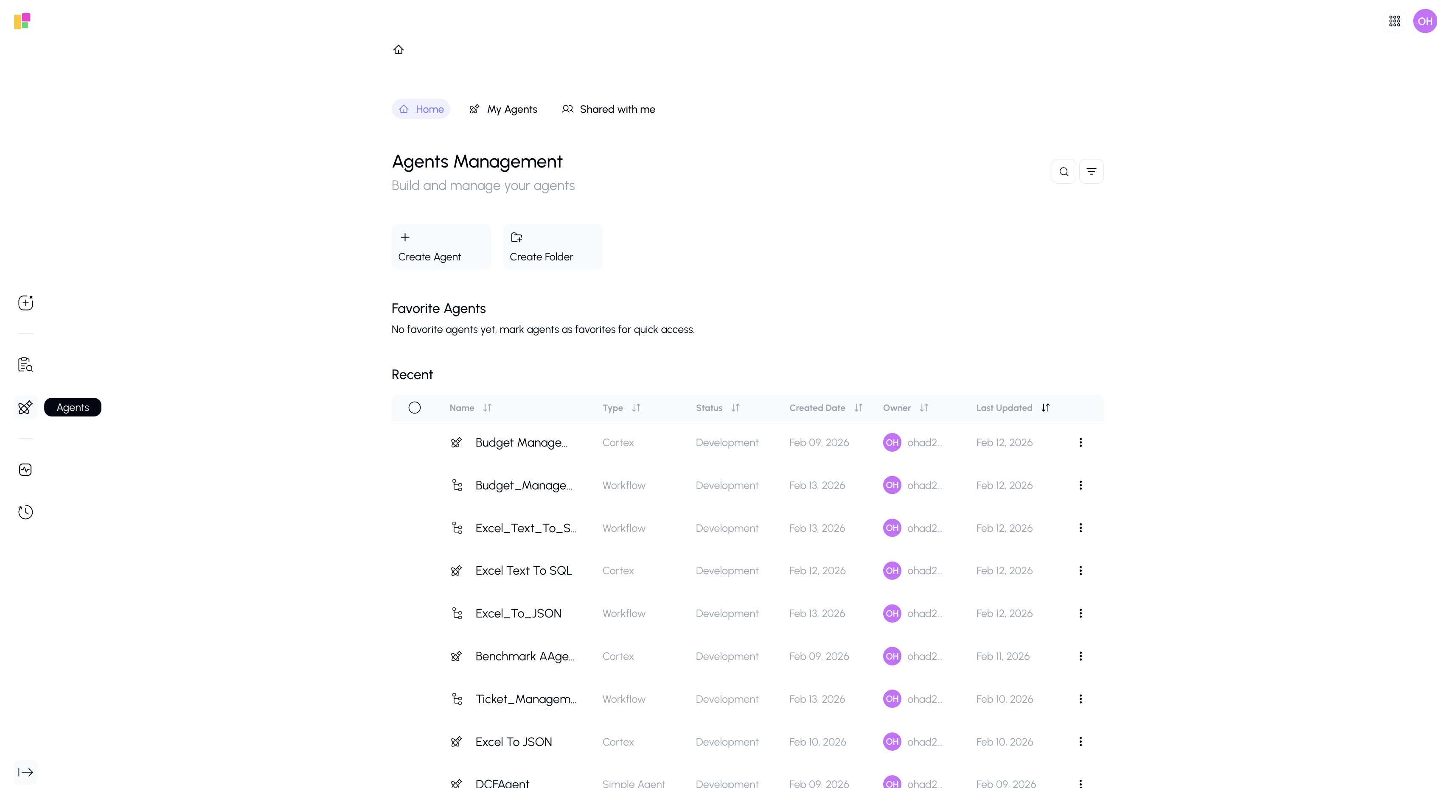
Task: Open the template search icon in the sidebar
Action: (25, 365)
